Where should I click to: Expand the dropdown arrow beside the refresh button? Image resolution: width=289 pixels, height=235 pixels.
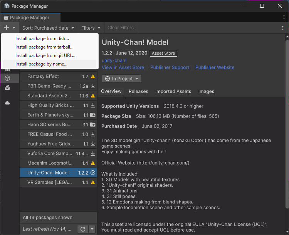pos(92,229)
